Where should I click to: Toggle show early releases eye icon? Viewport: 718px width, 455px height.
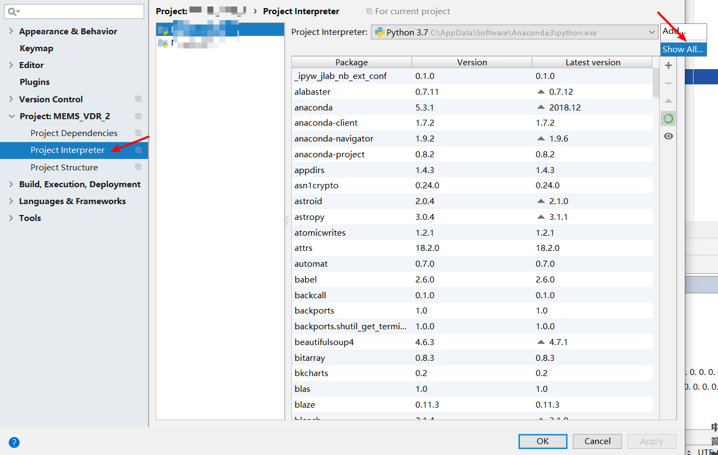pos(668,136)
